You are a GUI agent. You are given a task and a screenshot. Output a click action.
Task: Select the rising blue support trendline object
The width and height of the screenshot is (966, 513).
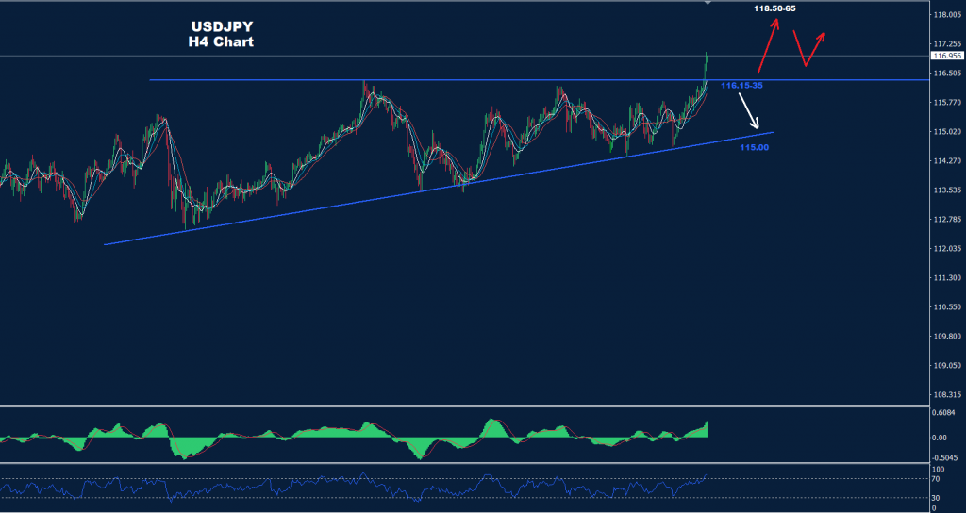click(439, 189)
